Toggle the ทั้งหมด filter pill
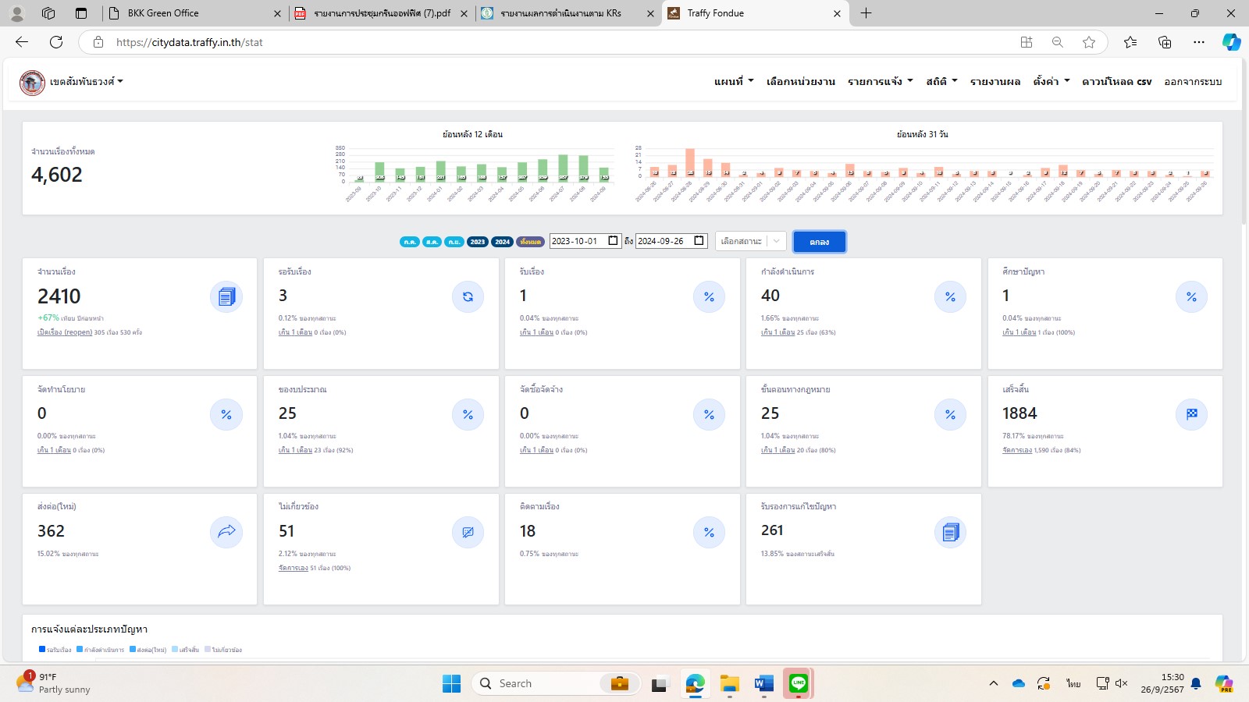This screenshot has width=1249, height=702. pyautogui.click(x=531, y=242)
